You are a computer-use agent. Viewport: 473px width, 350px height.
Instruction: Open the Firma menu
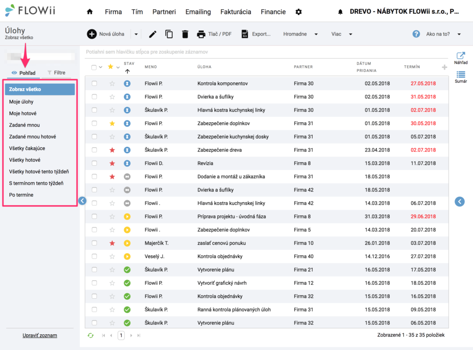pyautogui.click(x=114, y=12)
